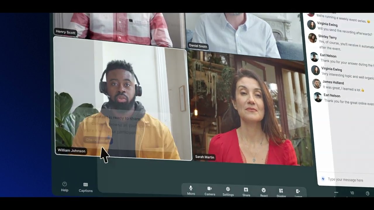Click message 'Will you send the recording afterwards?'
The image size is (374, 210).
pos(345,31)
